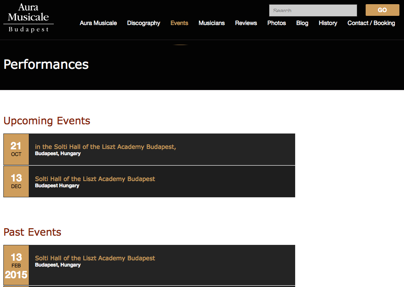Visit the History page
The width and height of the screenshot is (404, 287).
[x=328, y=23]
